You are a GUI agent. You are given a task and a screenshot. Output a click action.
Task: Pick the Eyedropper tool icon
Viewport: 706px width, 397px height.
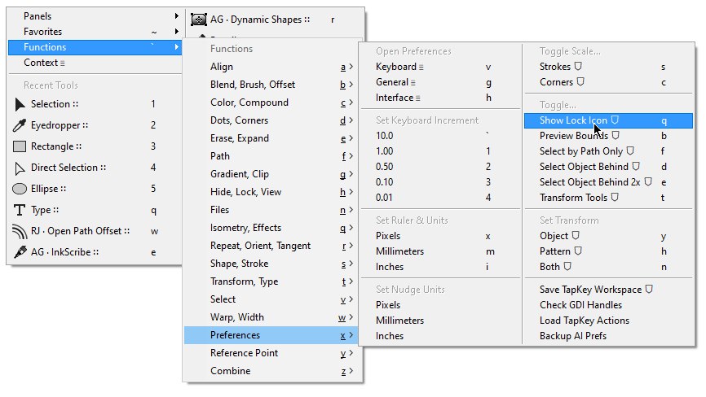[x=20, y=125]
